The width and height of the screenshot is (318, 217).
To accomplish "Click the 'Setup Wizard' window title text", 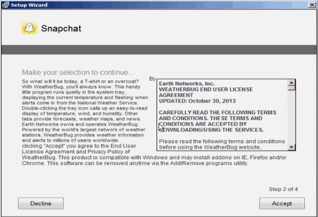I will [x=29, y=5].
